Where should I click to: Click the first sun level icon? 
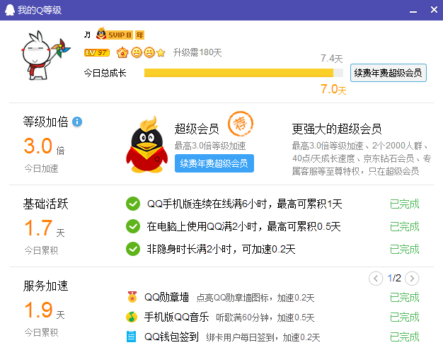137,52
